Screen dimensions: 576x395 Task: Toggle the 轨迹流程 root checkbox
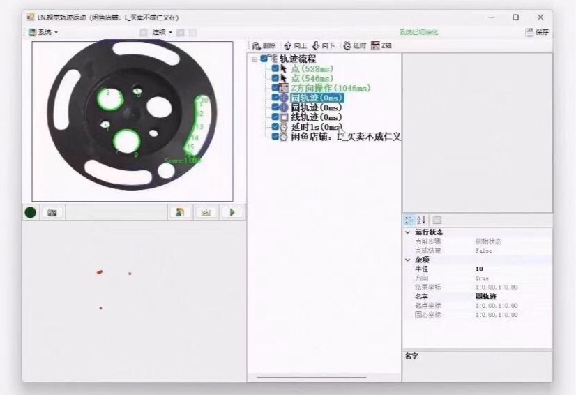pos(264,59)
